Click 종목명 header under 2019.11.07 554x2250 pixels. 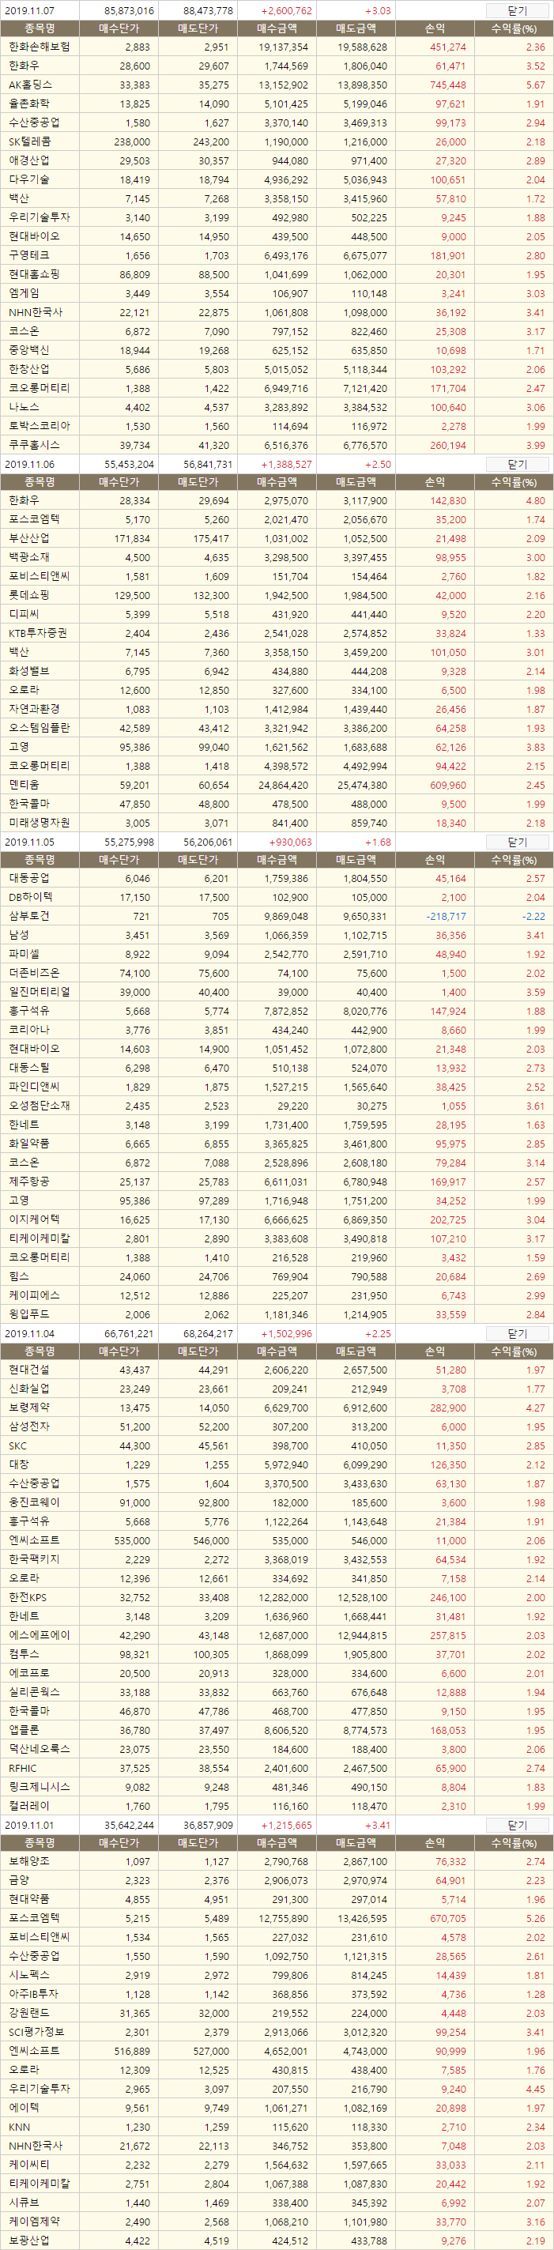[40, 28]
